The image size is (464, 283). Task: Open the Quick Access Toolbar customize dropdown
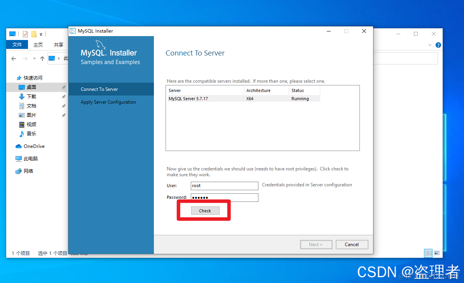41,34
